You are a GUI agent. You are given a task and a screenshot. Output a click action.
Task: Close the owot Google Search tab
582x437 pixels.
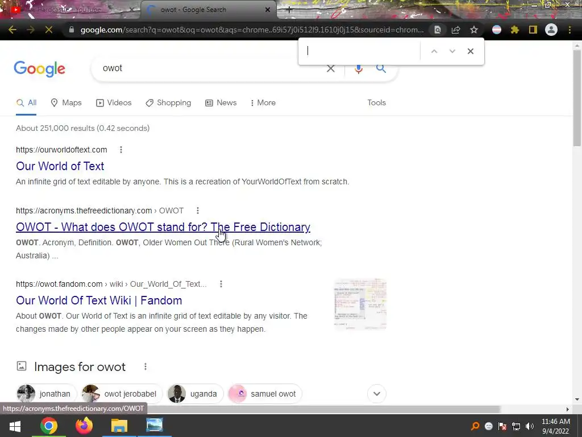tap(268, 10)
